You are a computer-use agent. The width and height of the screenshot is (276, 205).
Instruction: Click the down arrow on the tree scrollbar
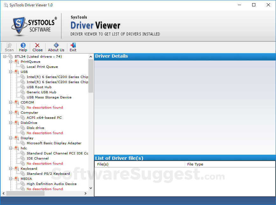[91, 188]
